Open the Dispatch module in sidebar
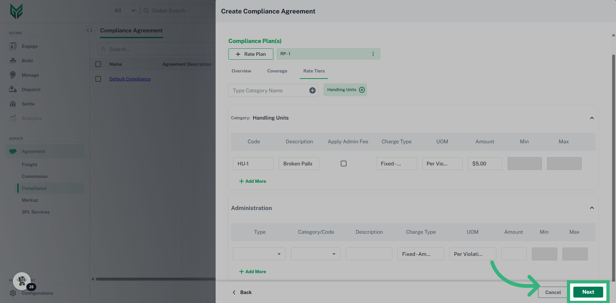The height and width of the screenshot is (303, 616). pos(31,89)
